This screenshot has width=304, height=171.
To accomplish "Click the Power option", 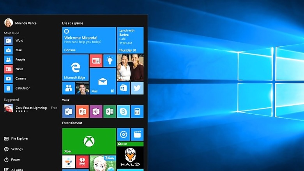I will pos(12,160).
